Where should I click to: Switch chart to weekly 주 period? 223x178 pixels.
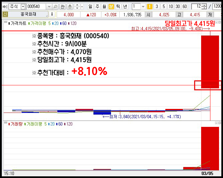[97, 7]
